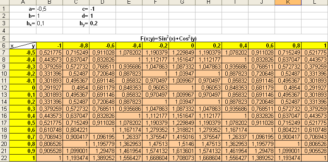Select the row number 12 header
This screenshot has height=162, width=328.
[x=5, y=88]
